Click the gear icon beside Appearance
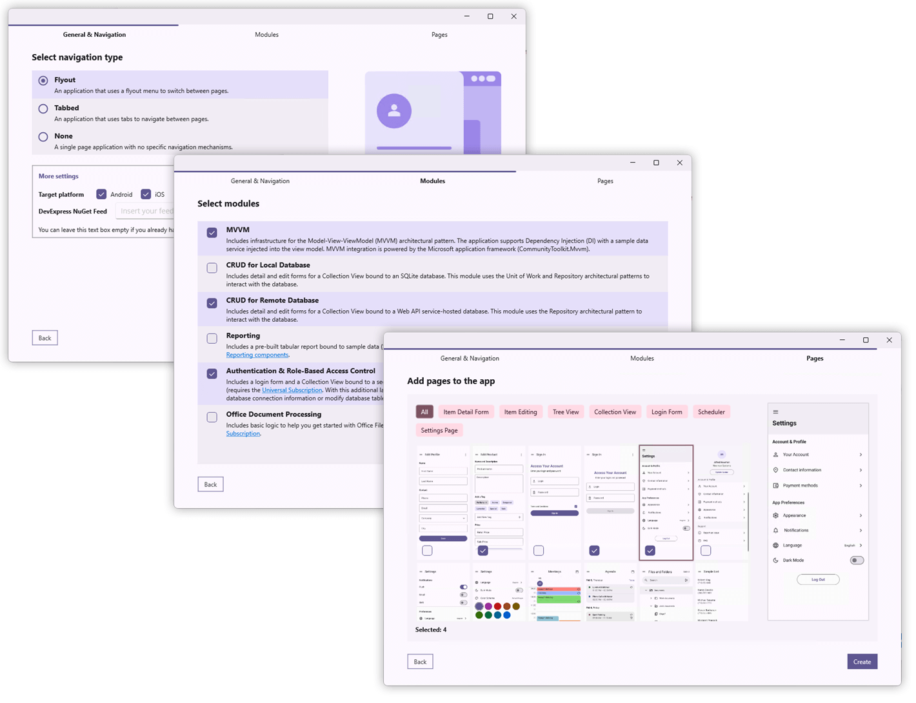Screen dimensions: 916x703 pyautogui.click(x=775, y=515)
